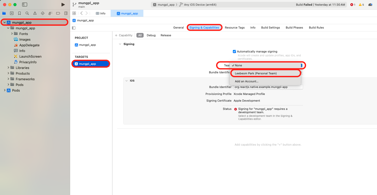Switch to the Build Settings tab
This screenshot has height=195, width=377.
coord(271,28)
